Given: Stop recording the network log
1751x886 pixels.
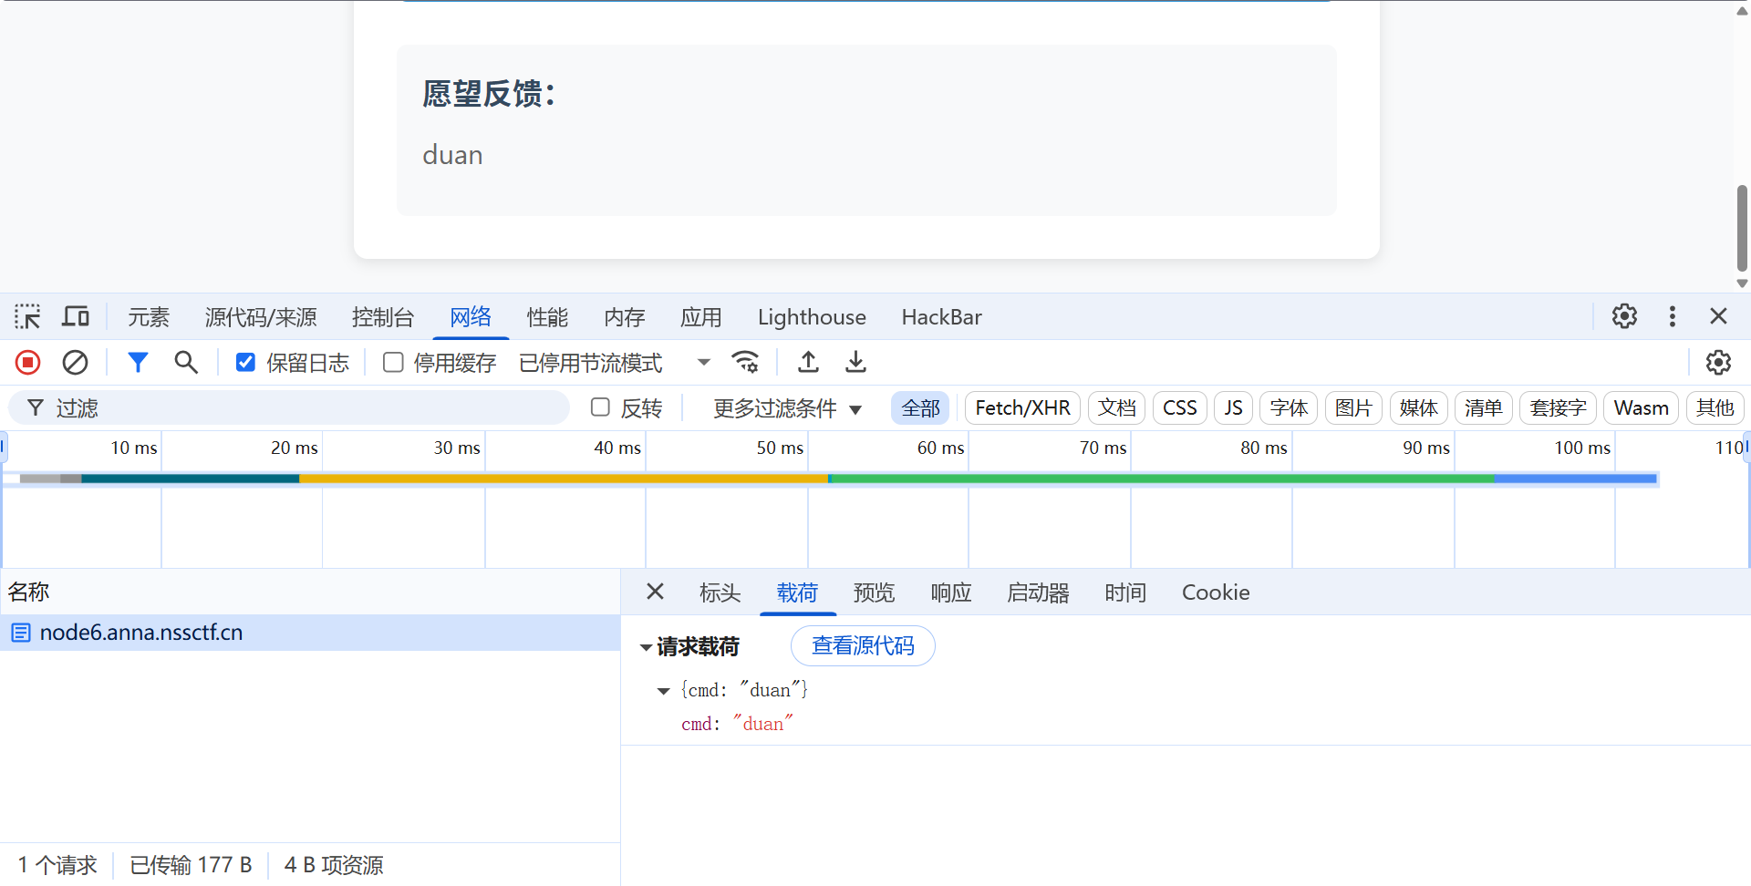Looking at the screenshot, I should tap(28, 363).
